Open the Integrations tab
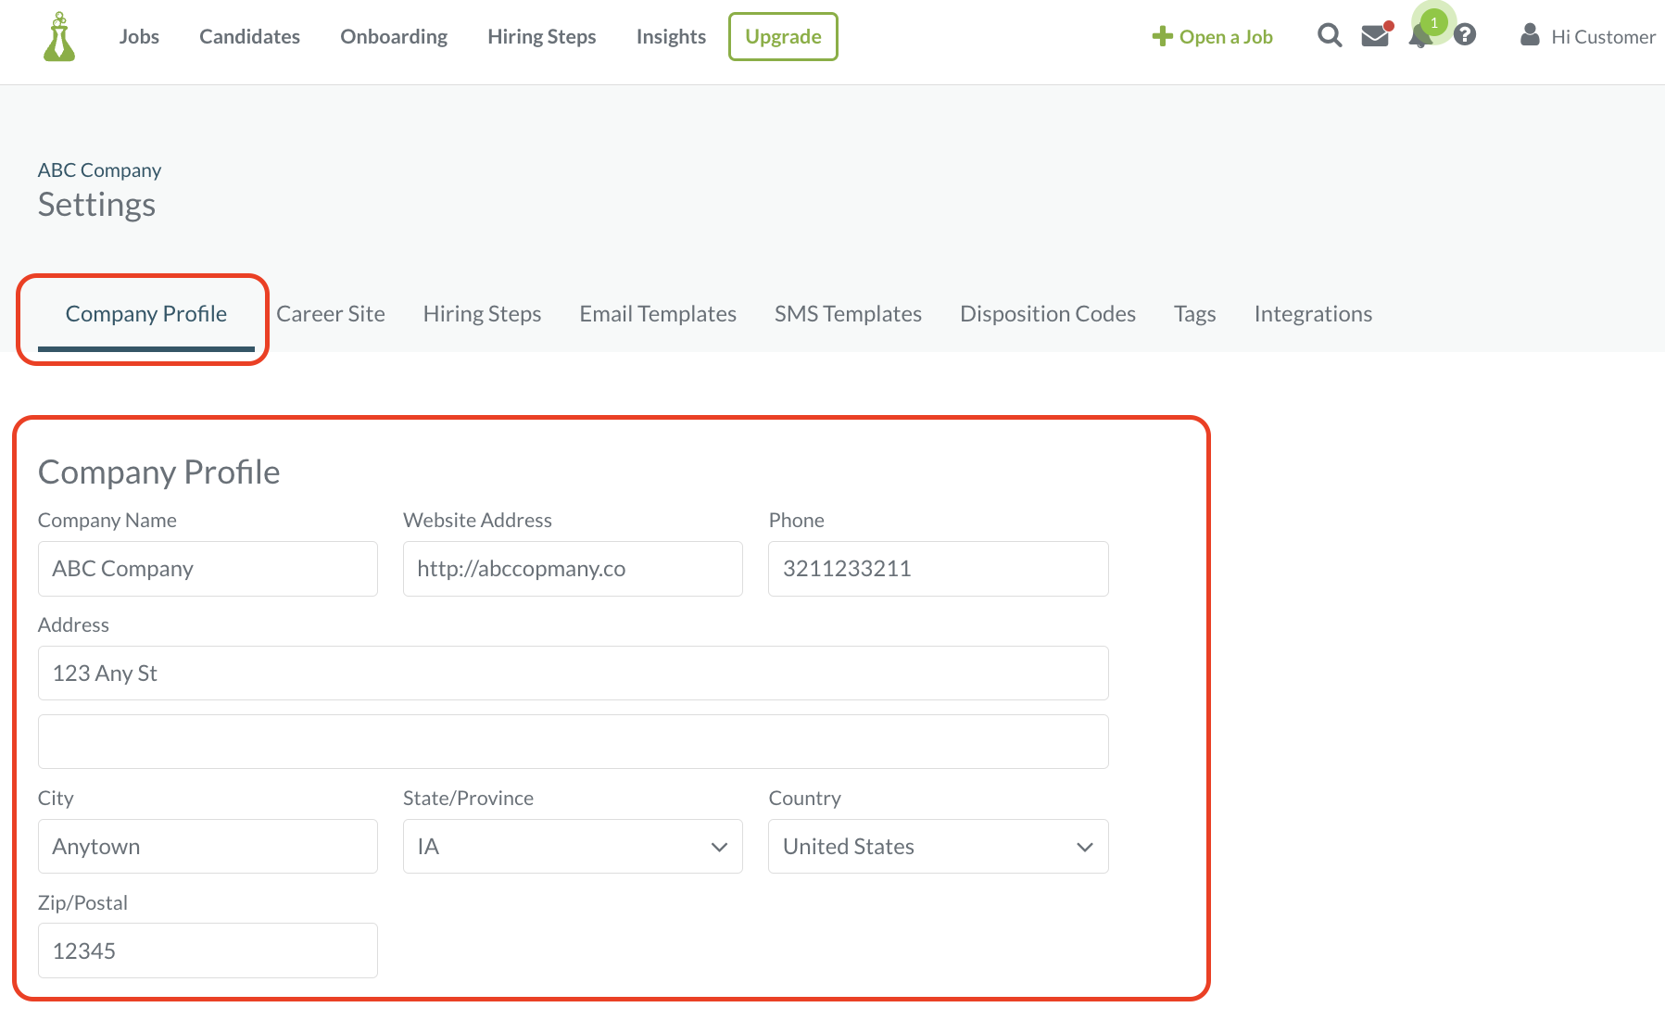Image resolution: width=1665 pixels, height=1020 pixels. [x=1313, y=314]
